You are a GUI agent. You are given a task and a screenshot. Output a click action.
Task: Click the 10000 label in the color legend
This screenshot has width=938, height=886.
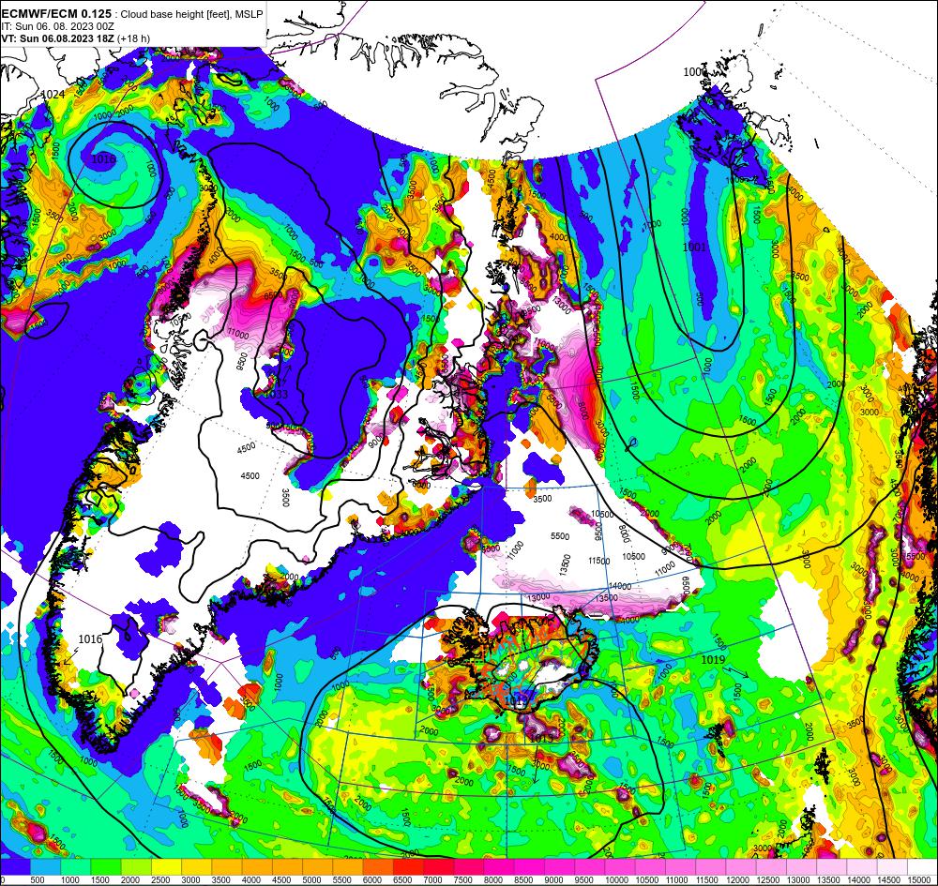(616, 880)
